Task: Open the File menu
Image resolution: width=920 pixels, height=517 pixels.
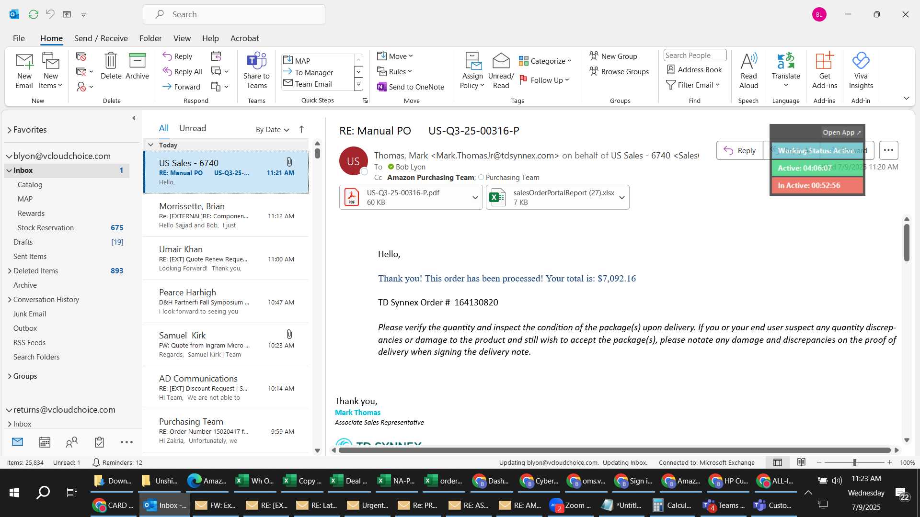Action: pos(19,38)
